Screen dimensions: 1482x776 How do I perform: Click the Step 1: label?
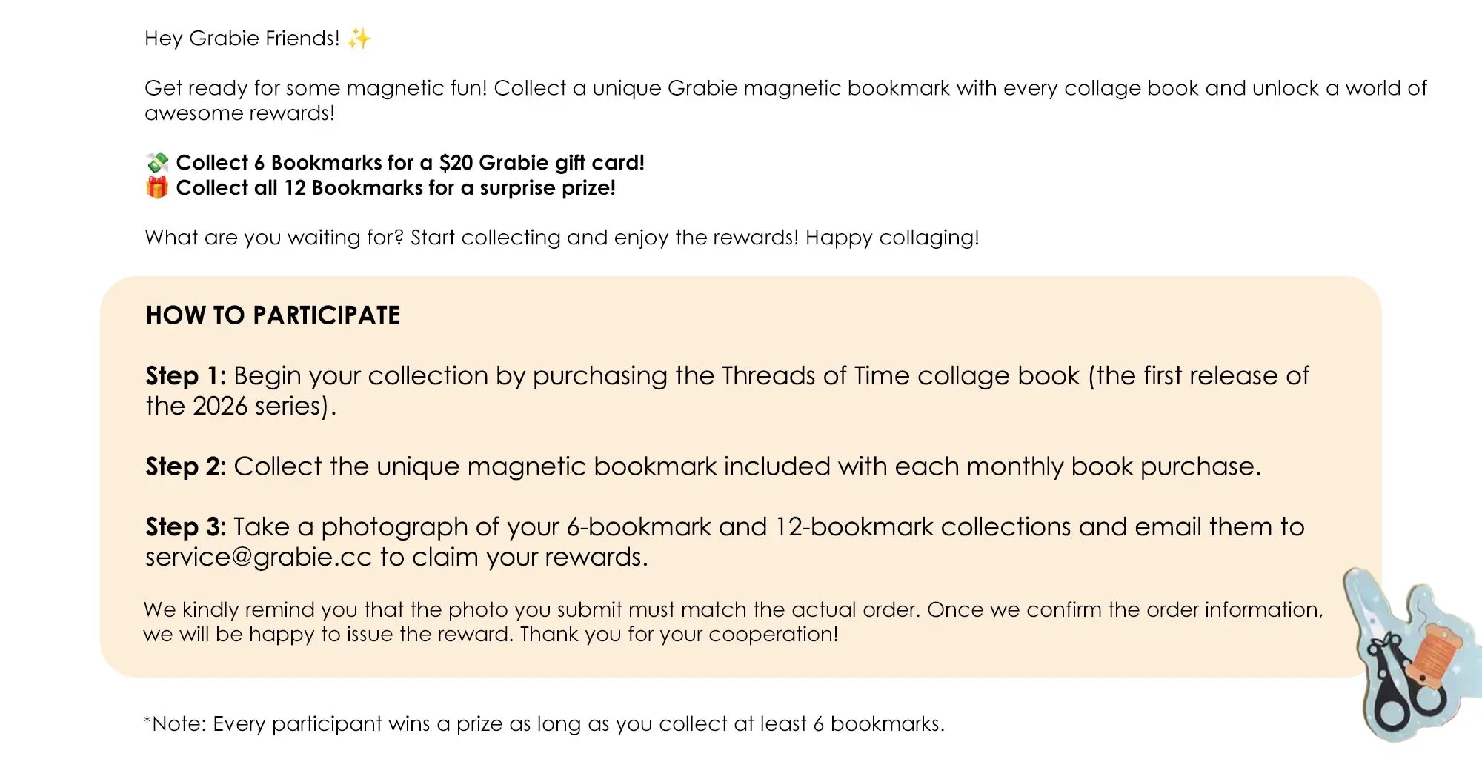point(186,375)
